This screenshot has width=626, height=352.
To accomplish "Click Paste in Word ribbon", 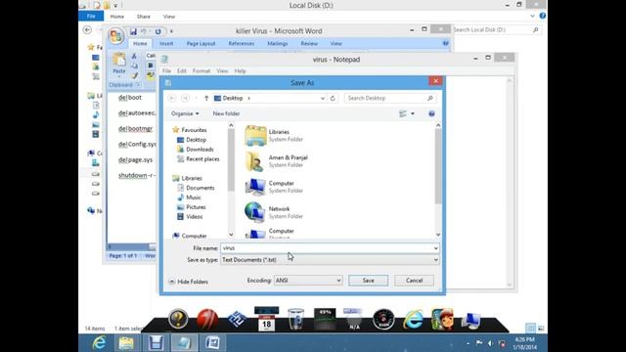I will [x=119, y=66].
